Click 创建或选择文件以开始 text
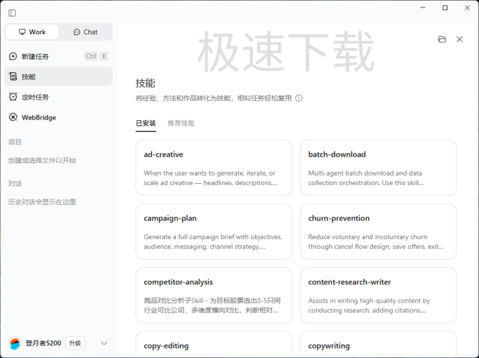 [42, 161]
